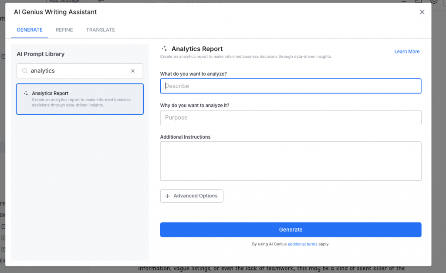Clear the 'analytics' search text with X icon
This screenshot has height=273, width=446.
(x=133, y=71)
